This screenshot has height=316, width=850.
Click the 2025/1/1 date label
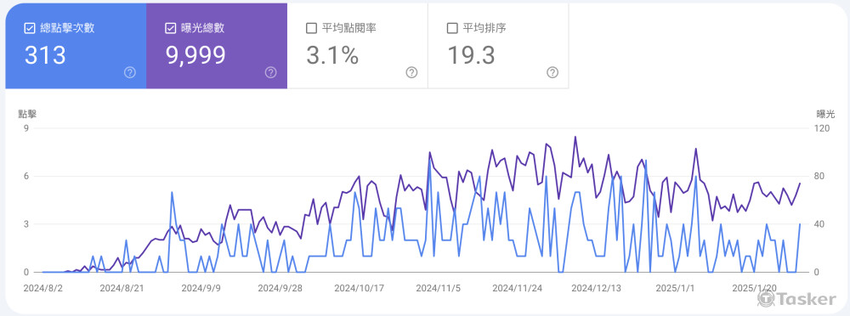pos(675,288)
